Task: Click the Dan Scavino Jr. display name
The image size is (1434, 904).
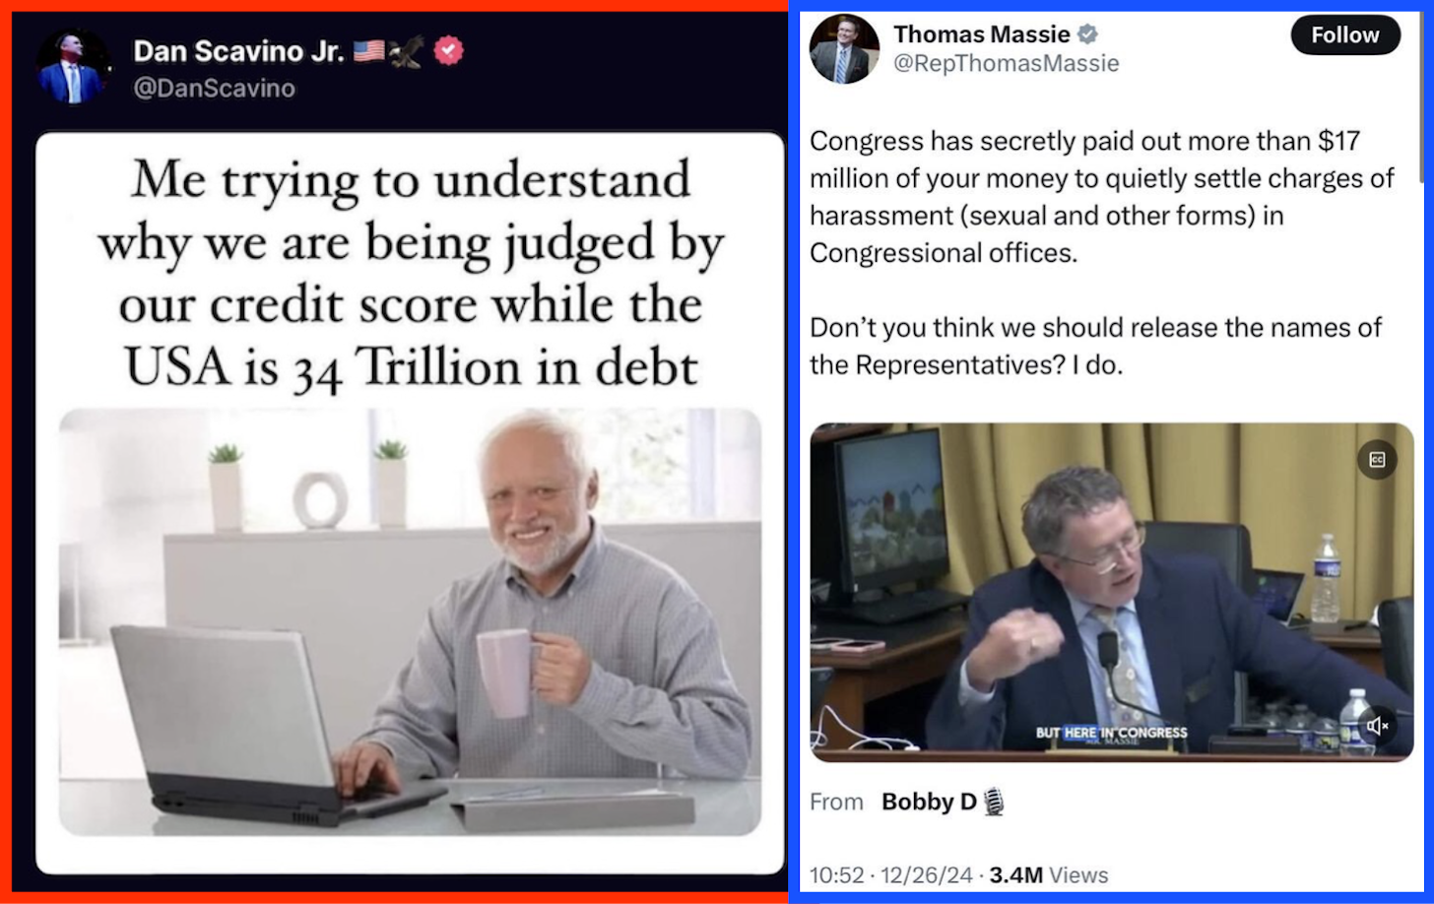Action: [238, 51]
